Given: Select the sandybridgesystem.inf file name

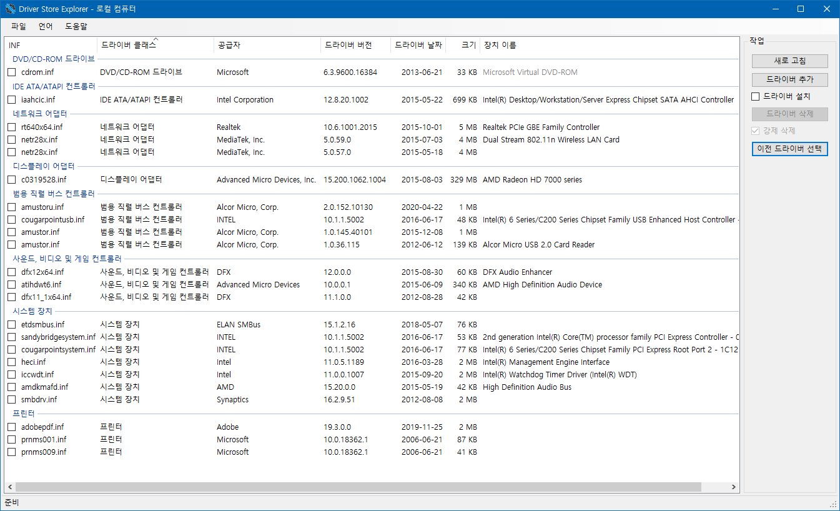Looking at the screenshot, I should (x=59, y=337).
